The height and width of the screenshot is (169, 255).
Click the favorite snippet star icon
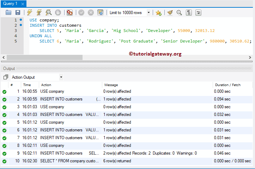[158, 13]
